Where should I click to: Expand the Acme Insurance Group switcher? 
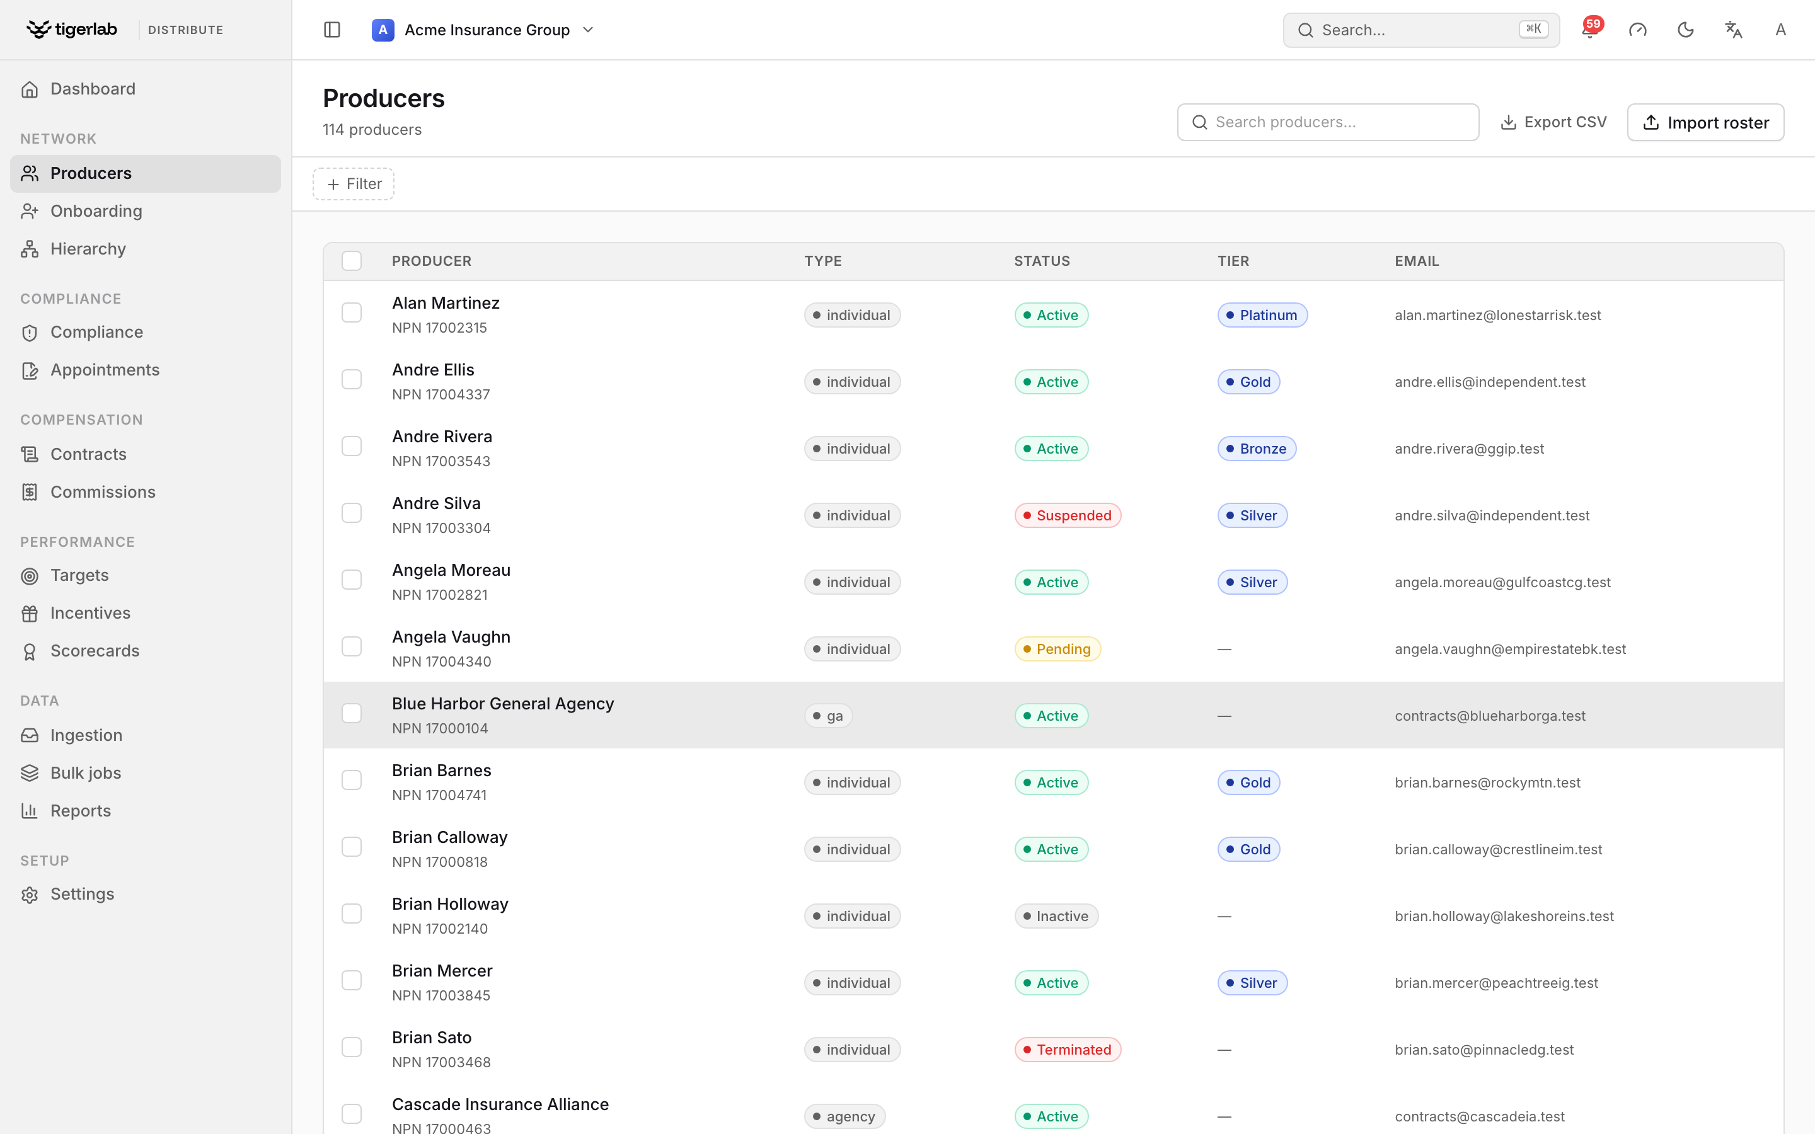pyautogui.click(x=484, y=30)
